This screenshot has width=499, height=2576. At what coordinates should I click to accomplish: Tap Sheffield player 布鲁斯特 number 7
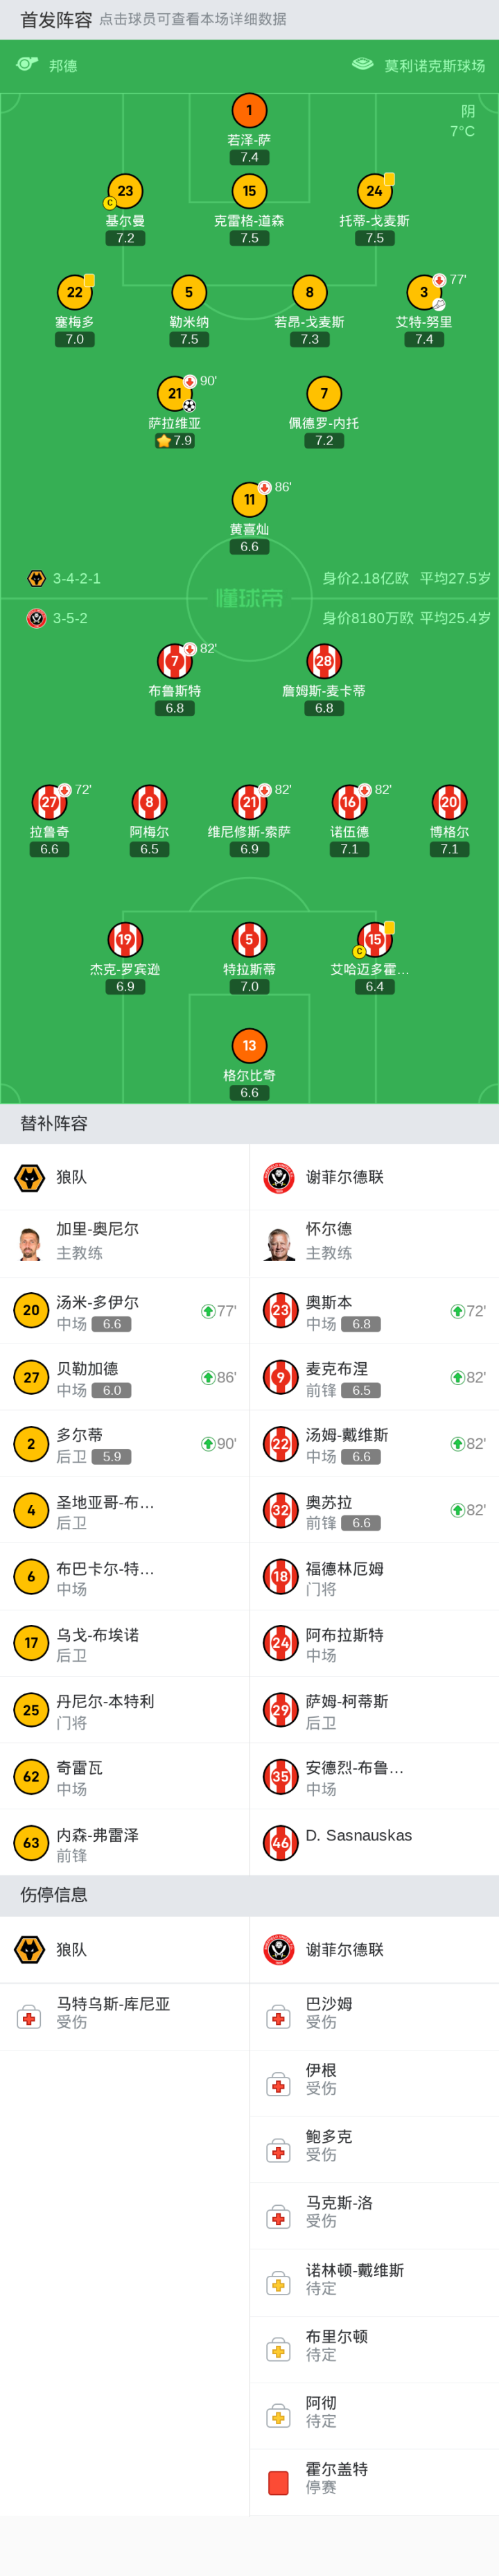click(175, 661)
